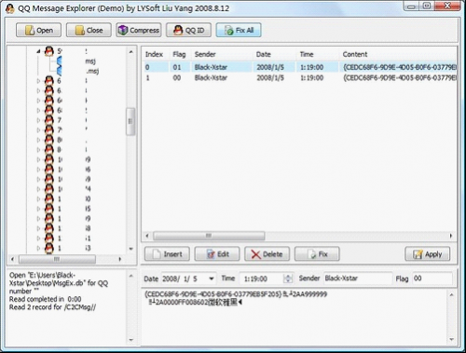
Task: Select the penguin icon of the expanded account
Action: tap(48, 51)
